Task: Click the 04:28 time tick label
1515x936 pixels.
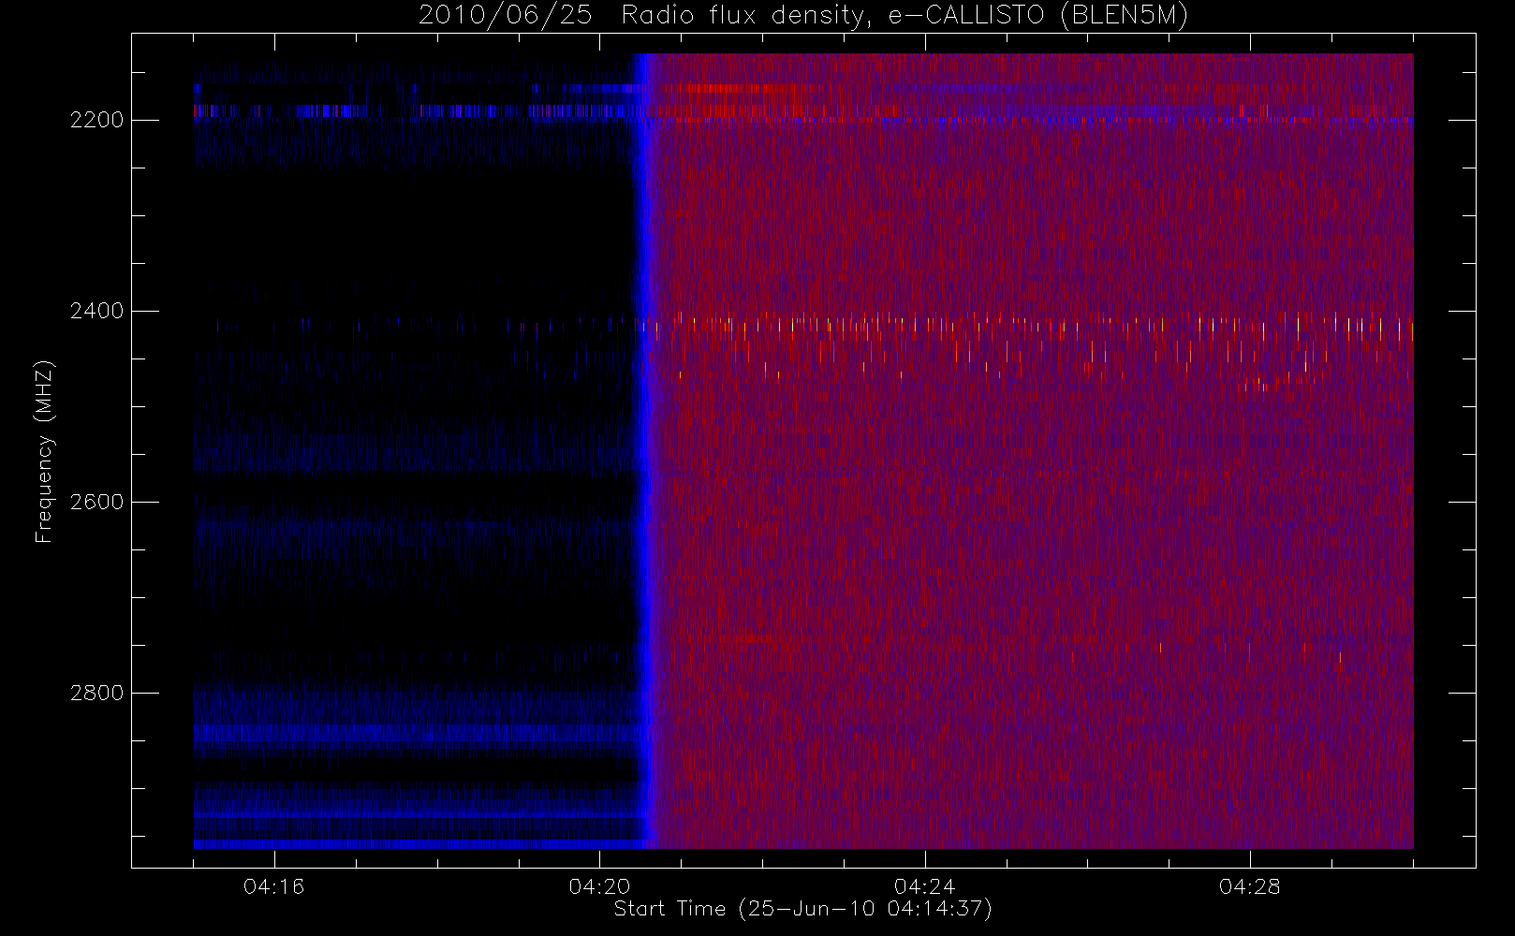Action: [1250, 886]
